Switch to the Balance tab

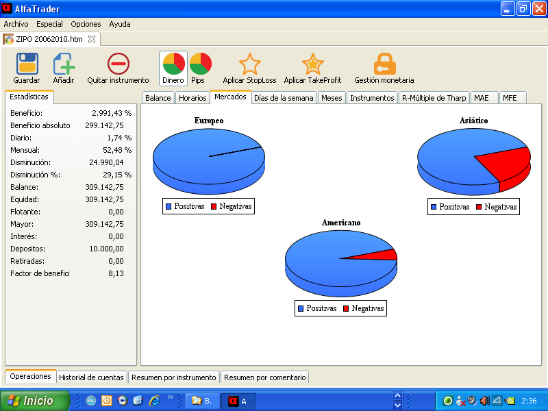click(158, 98)
